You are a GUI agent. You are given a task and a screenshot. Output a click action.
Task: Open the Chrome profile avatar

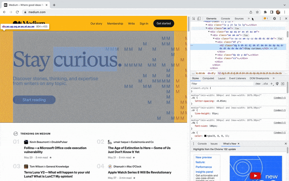pyautogui.click(x=278, y=12)
